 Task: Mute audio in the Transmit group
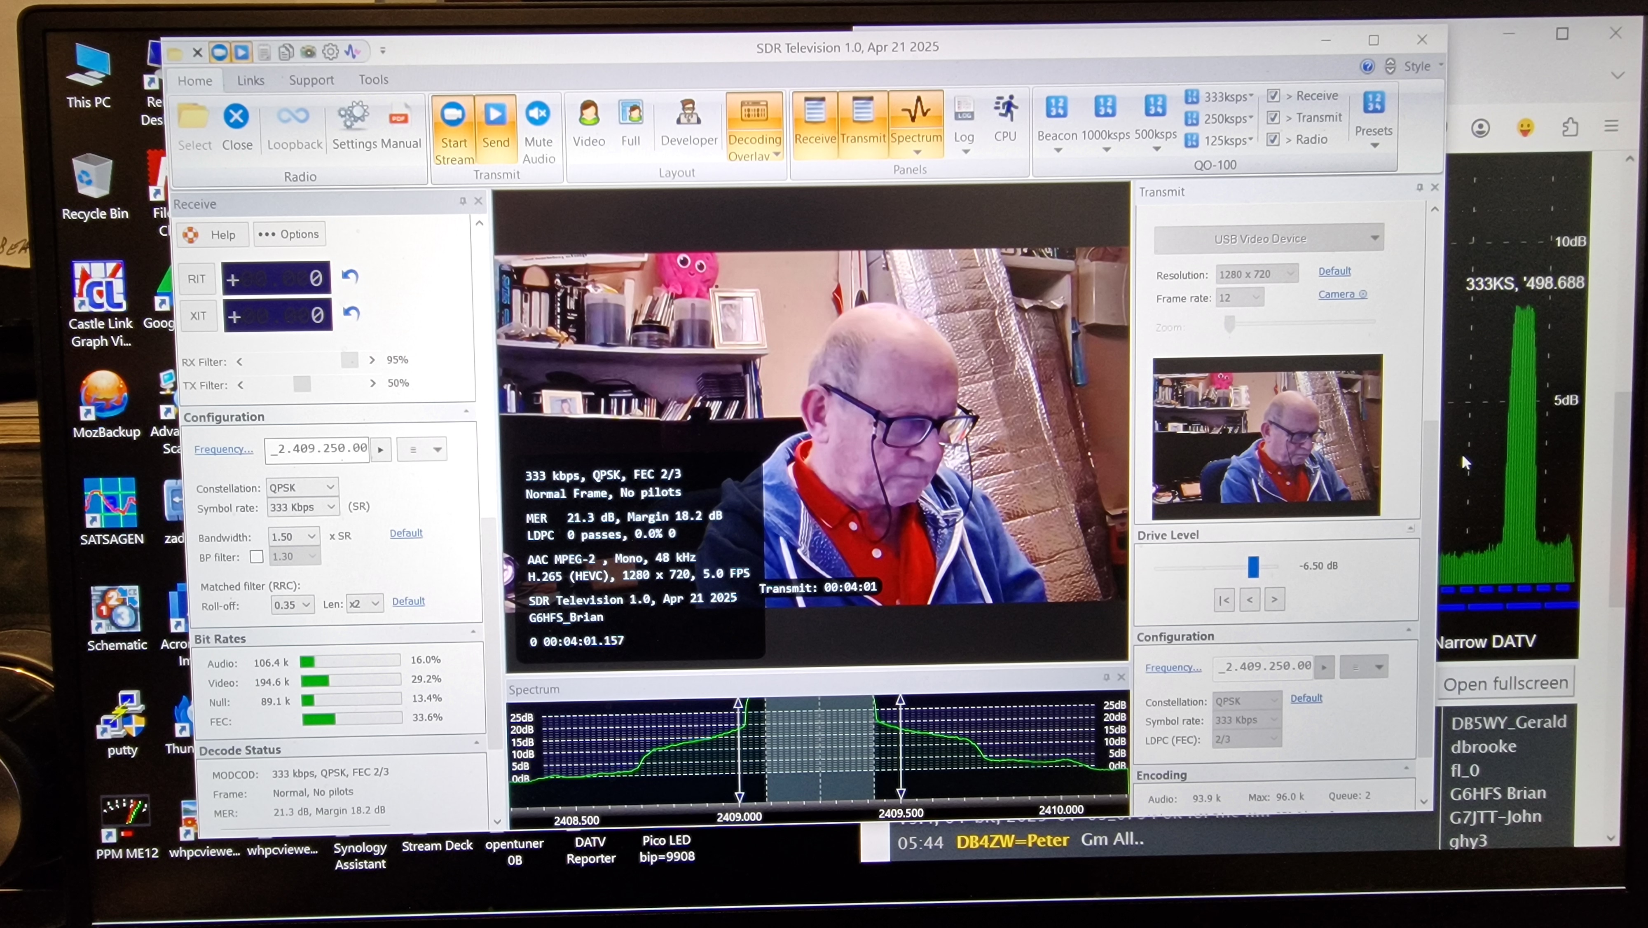point(538,131)
